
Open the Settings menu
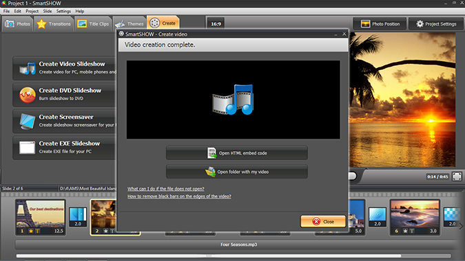tap(63, 11)
